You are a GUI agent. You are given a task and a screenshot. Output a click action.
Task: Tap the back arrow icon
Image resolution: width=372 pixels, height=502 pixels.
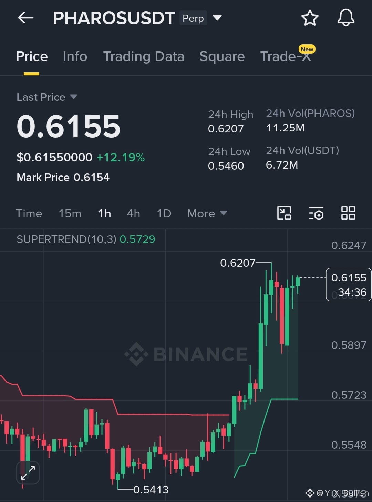[25, 18]
